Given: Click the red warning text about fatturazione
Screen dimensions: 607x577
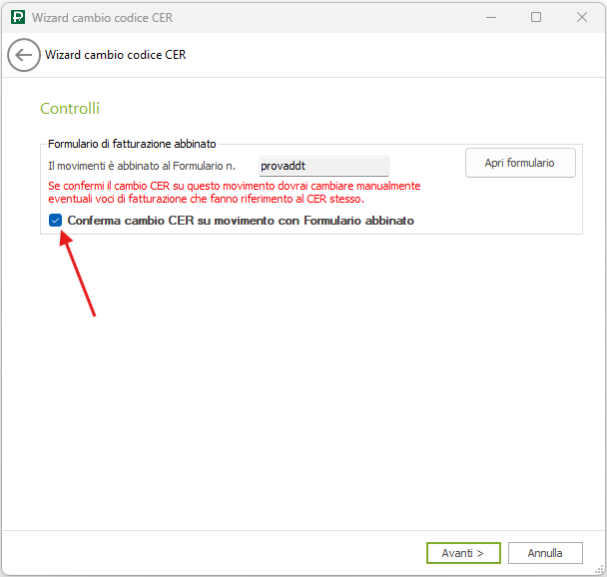Looking at the screenshot, I should (x=235, y=193).
